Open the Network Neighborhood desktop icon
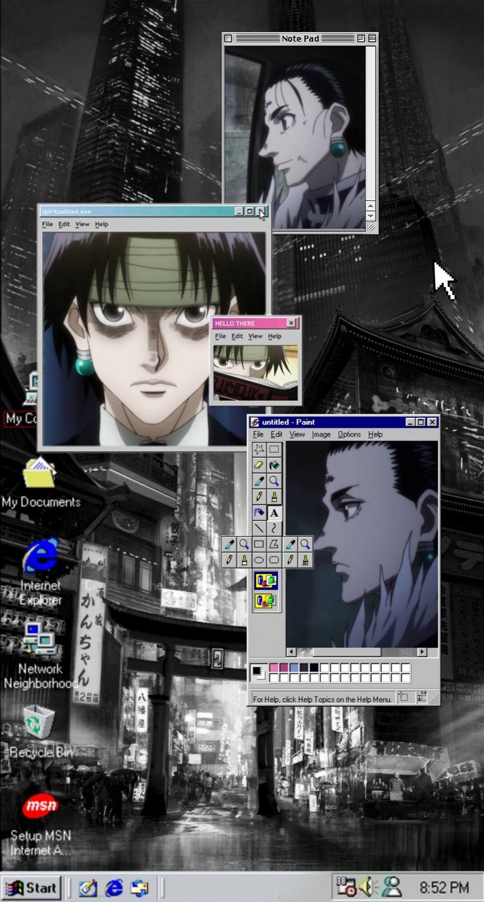Image resolution: width=484 pixels, height=902 pixels. point(40,655)
